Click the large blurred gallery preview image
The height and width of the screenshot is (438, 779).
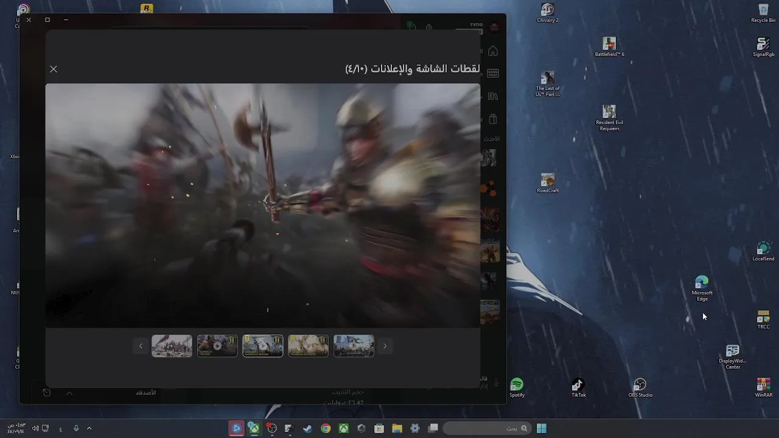click(263, 206)
